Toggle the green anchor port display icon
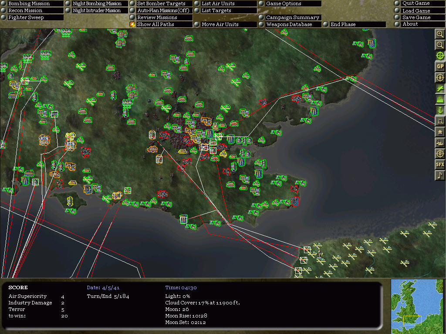Image resolution: width=446 pixels, height=334 pixels. tap(440, 110)
